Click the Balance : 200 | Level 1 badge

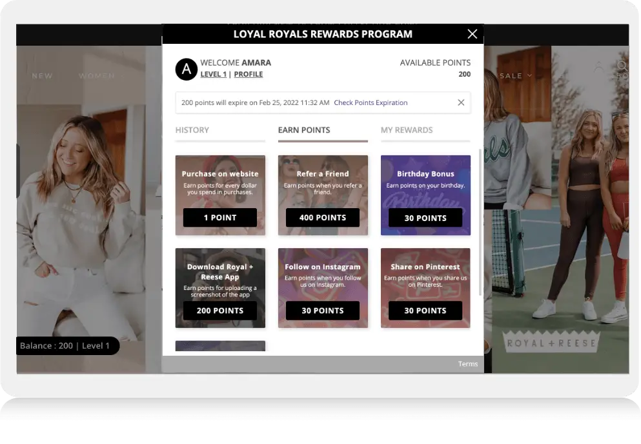tap(67, 345)
